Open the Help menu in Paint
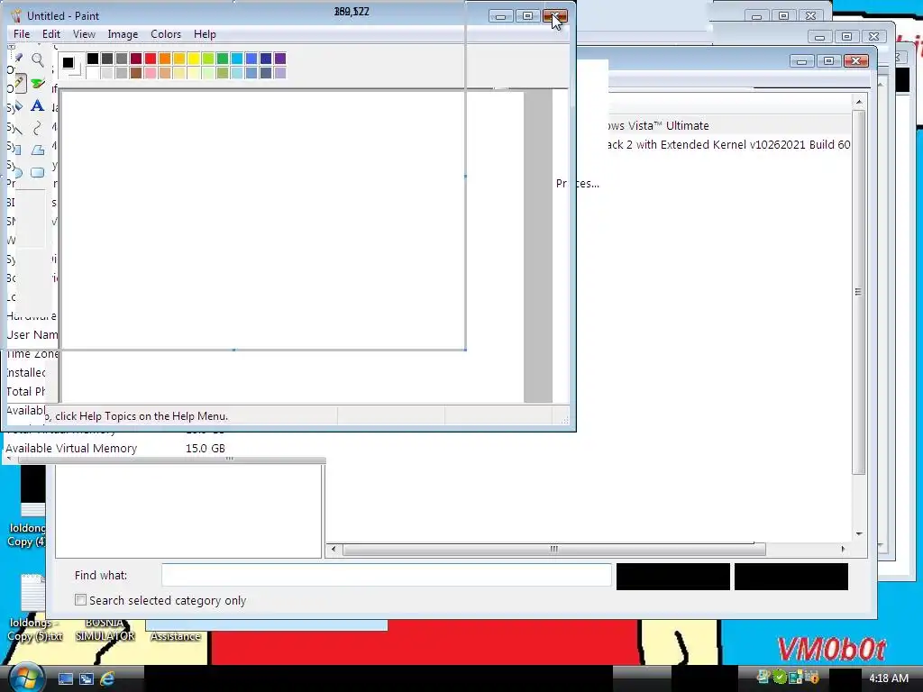The height and width of the screenshot is (692, 923). (x=205, y=34)
